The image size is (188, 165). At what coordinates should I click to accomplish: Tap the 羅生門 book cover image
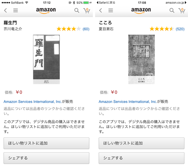tap(46, 59)
